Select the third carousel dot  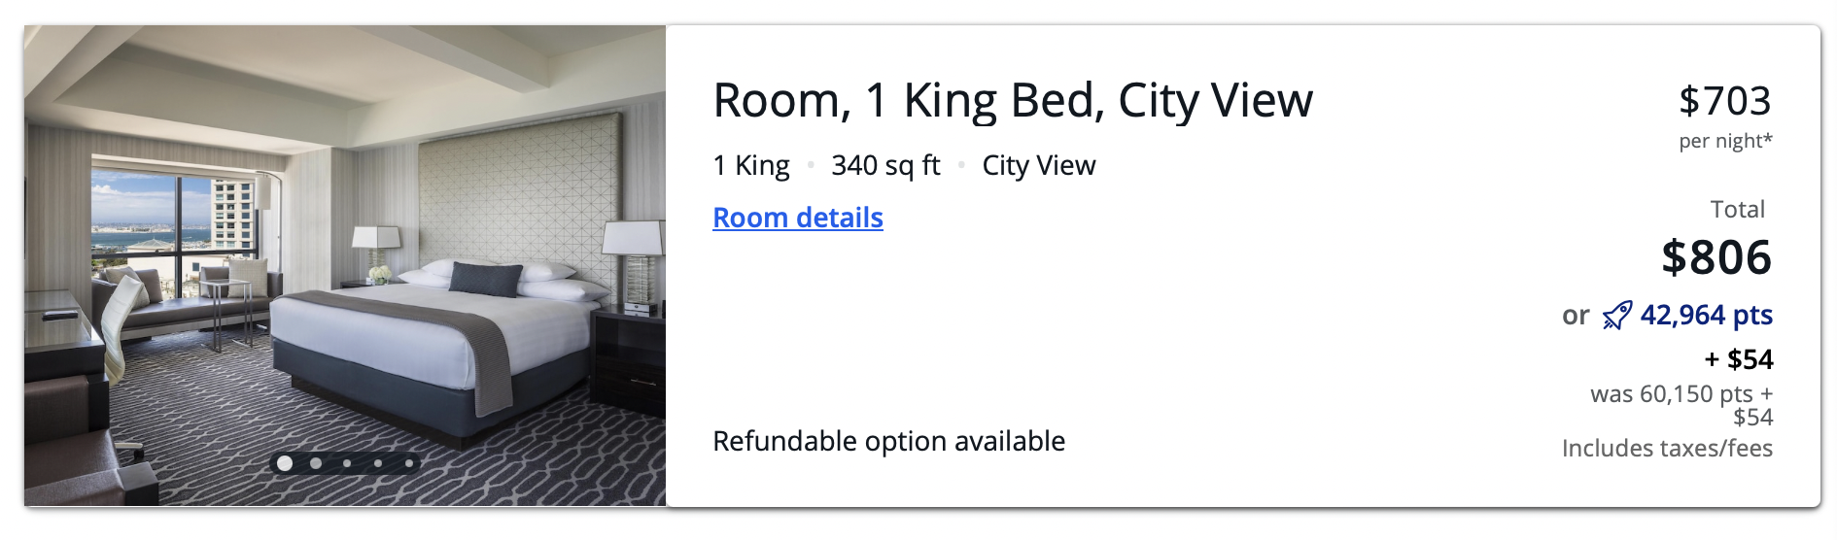click(x=347, y=463)
